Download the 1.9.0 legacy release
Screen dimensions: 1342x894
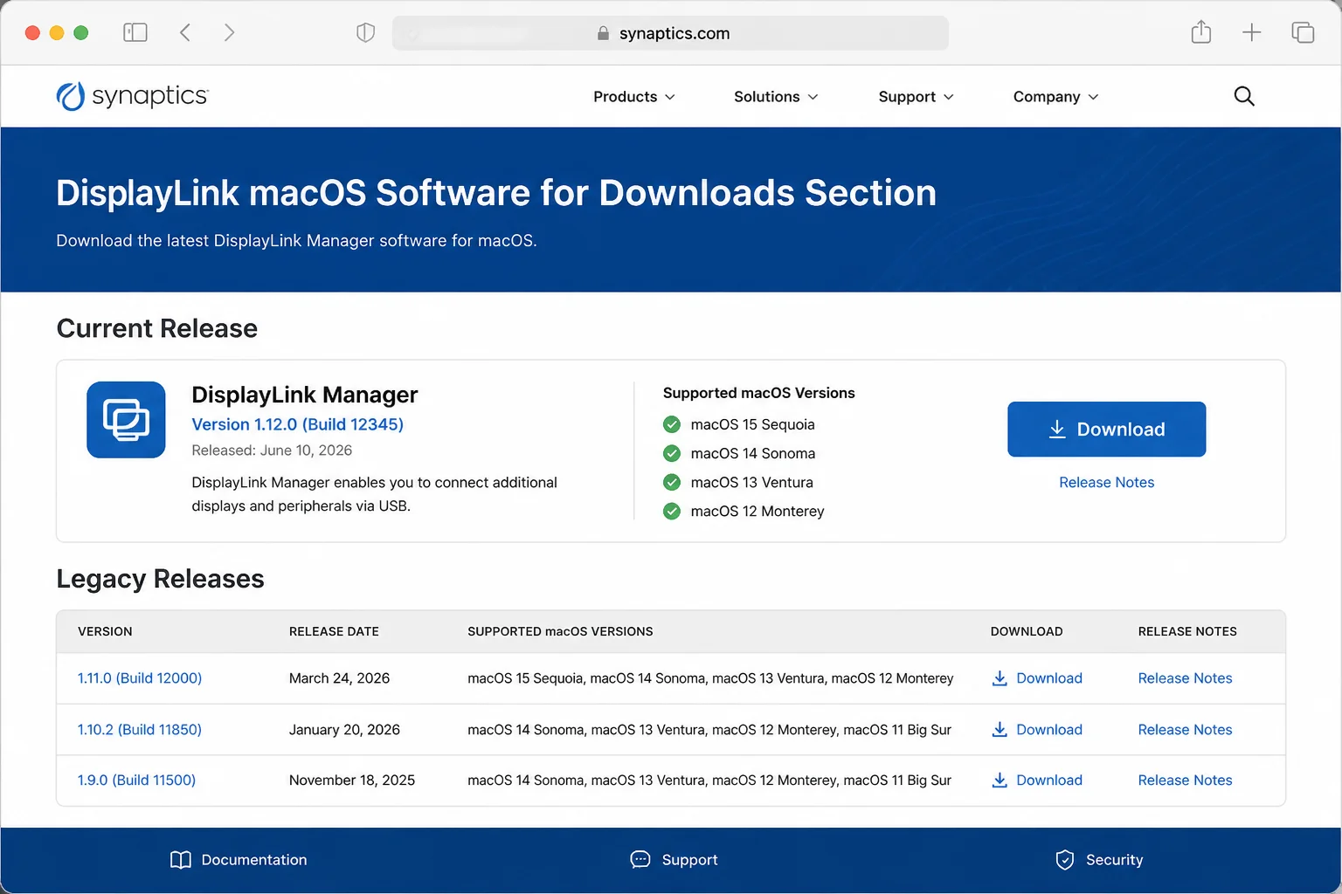(1037, 781)
